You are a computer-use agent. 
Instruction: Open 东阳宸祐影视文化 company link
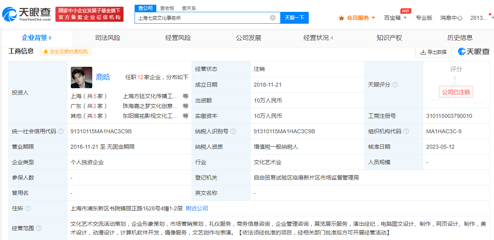pyautogui.click(x=150, y=116)
